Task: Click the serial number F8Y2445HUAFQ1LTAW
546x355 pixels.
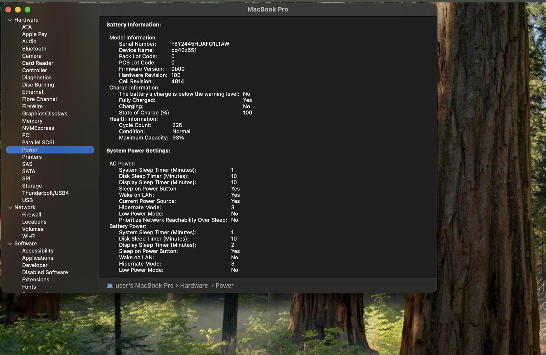Action: pos(200,44)
